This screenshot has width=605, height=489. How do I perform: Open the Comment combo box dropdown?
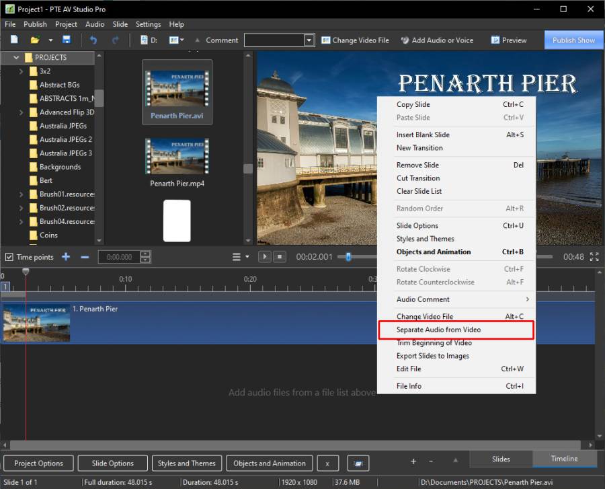click(x=309, y=40)
